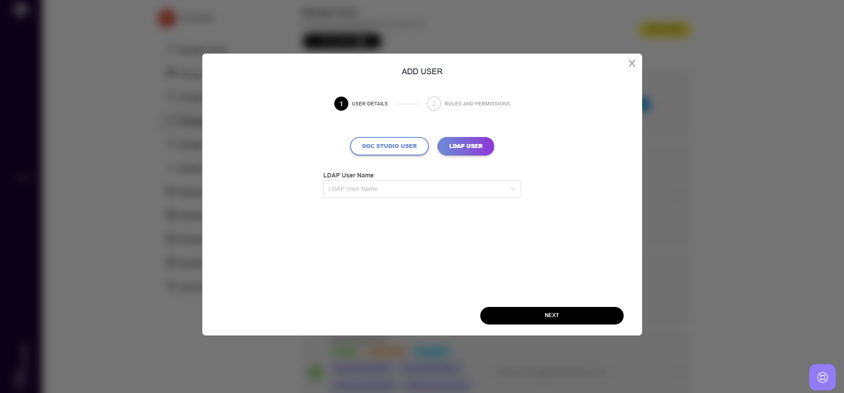Jump to Roles and Permissions step label
844x393 pixels.
point(477,104)
